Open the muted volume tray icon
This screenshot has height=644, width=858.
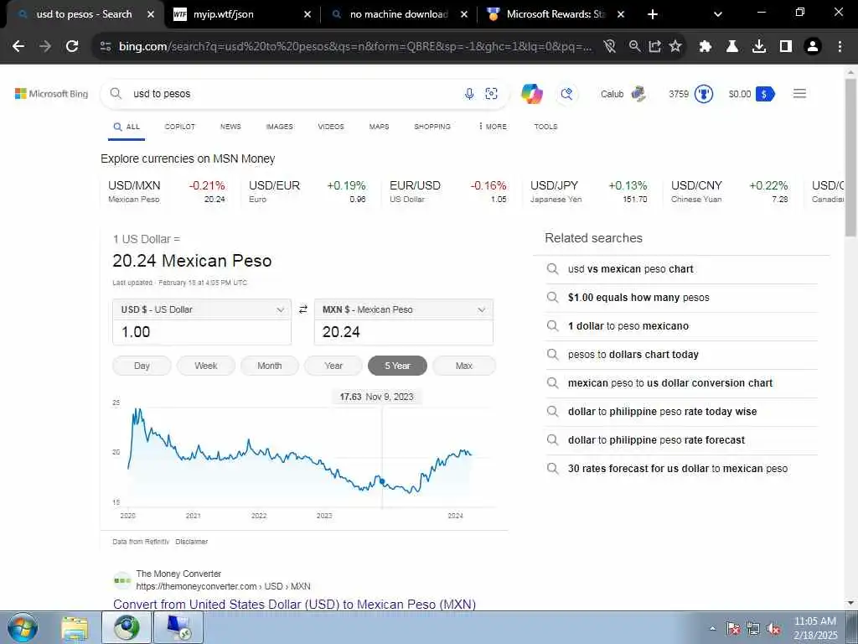[x=773, y=629]
